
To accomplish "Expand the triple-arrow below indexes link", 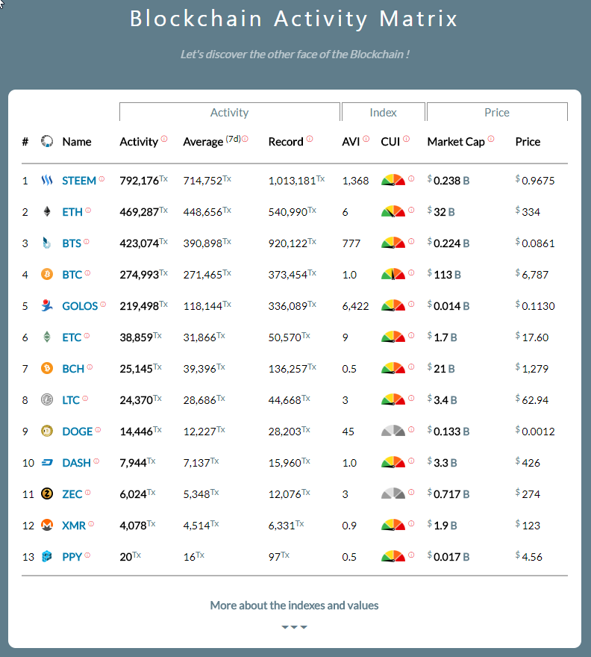I will coord(295,627).
